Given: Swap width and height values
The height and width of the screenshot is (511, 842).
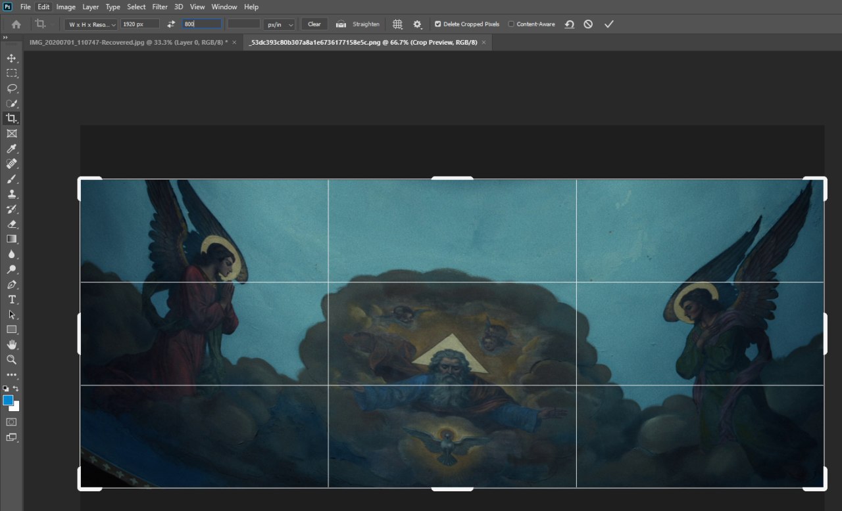Looking at the screenshot, I should coord(171,24).
